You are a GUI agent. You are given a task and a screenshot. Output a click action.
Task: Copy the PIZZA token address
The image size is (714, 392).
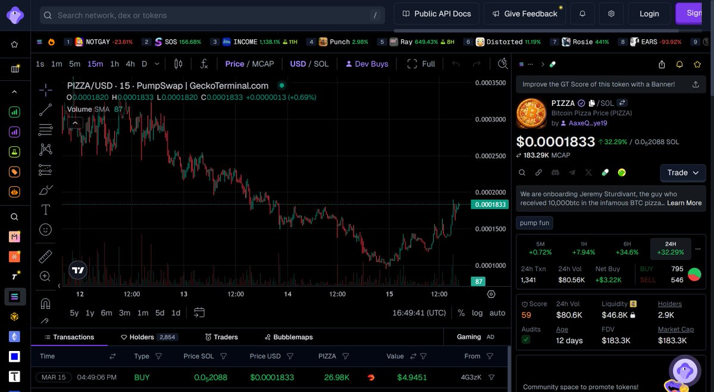(x=591, y=103)
